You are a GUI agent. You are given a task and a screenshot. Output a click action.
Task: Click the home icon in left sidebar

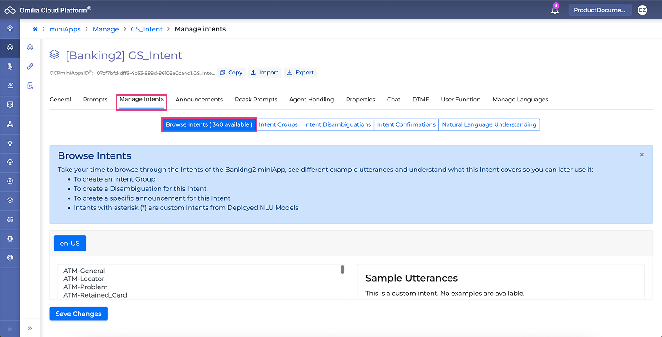point(10,29)
